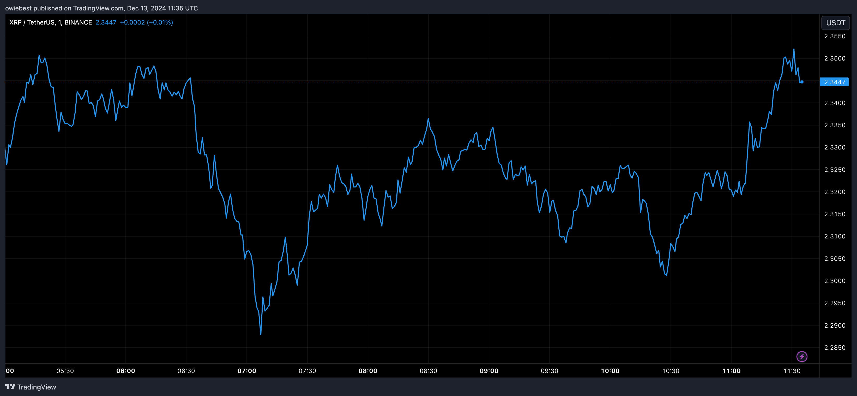857x396 pixels.
Task: Click the 09:30 time axis label
Action: tap(549, 371)
